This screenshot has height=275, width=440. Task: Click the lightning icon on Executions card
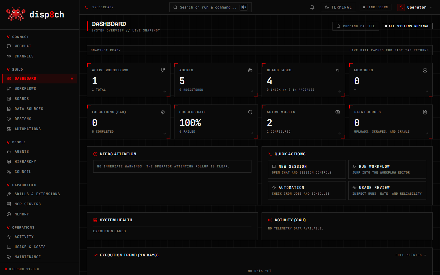[163, 112]
